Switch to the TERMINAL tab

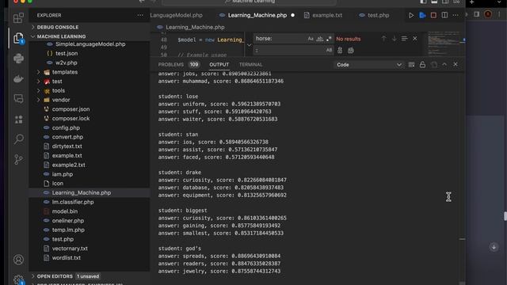(x=250, y=65)
